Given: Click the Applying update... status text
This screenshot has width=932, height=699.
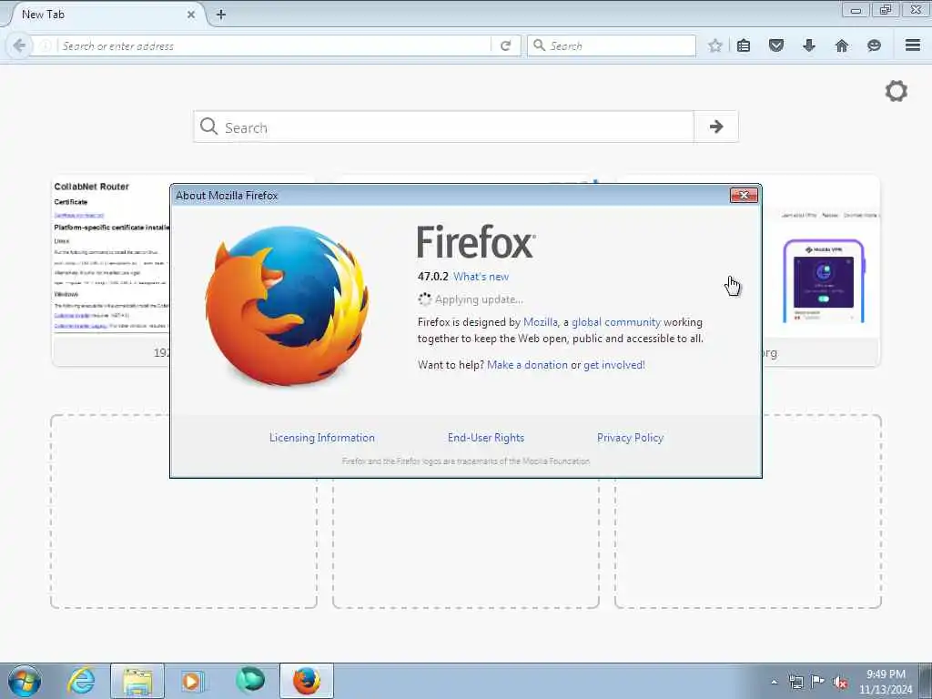Looking at the screenshot, I should click(x=479, y=299).
